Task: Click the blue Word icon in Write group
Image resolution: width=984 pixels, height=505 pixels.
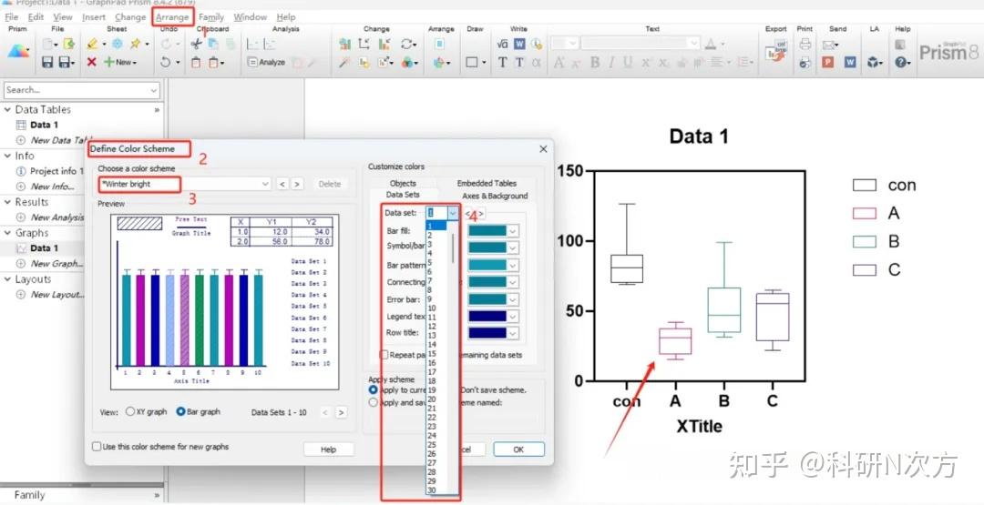Action: click(519, 44)
